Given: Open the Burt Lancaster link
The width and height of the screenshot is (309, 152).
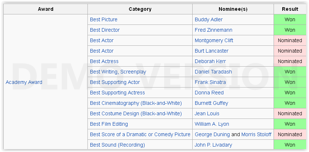Looking at the screenshot, I should tap(211, 51).
